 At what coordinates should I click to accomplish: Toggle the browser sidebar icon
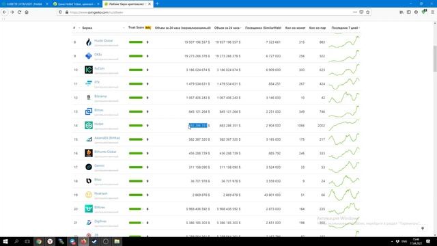[x=408, y=12]
